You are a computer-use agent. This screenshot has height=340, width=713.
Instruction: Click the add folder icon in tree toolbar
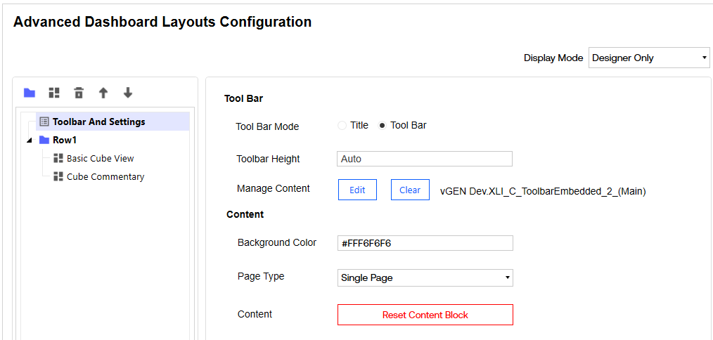30,93
